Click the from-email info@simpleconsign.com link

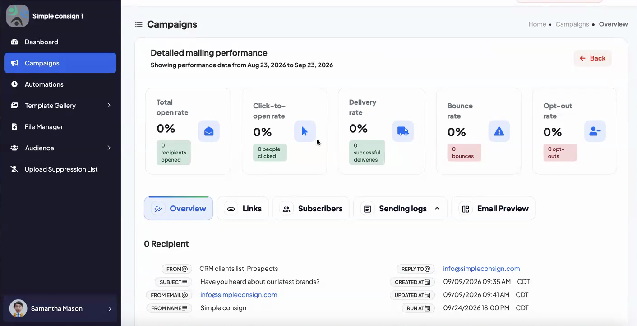pyautogui.click(x=239, y=295)
